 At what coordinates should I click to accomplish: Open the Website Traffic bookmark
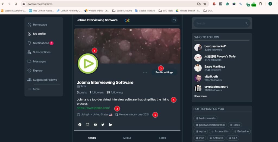tap(97, 11)
